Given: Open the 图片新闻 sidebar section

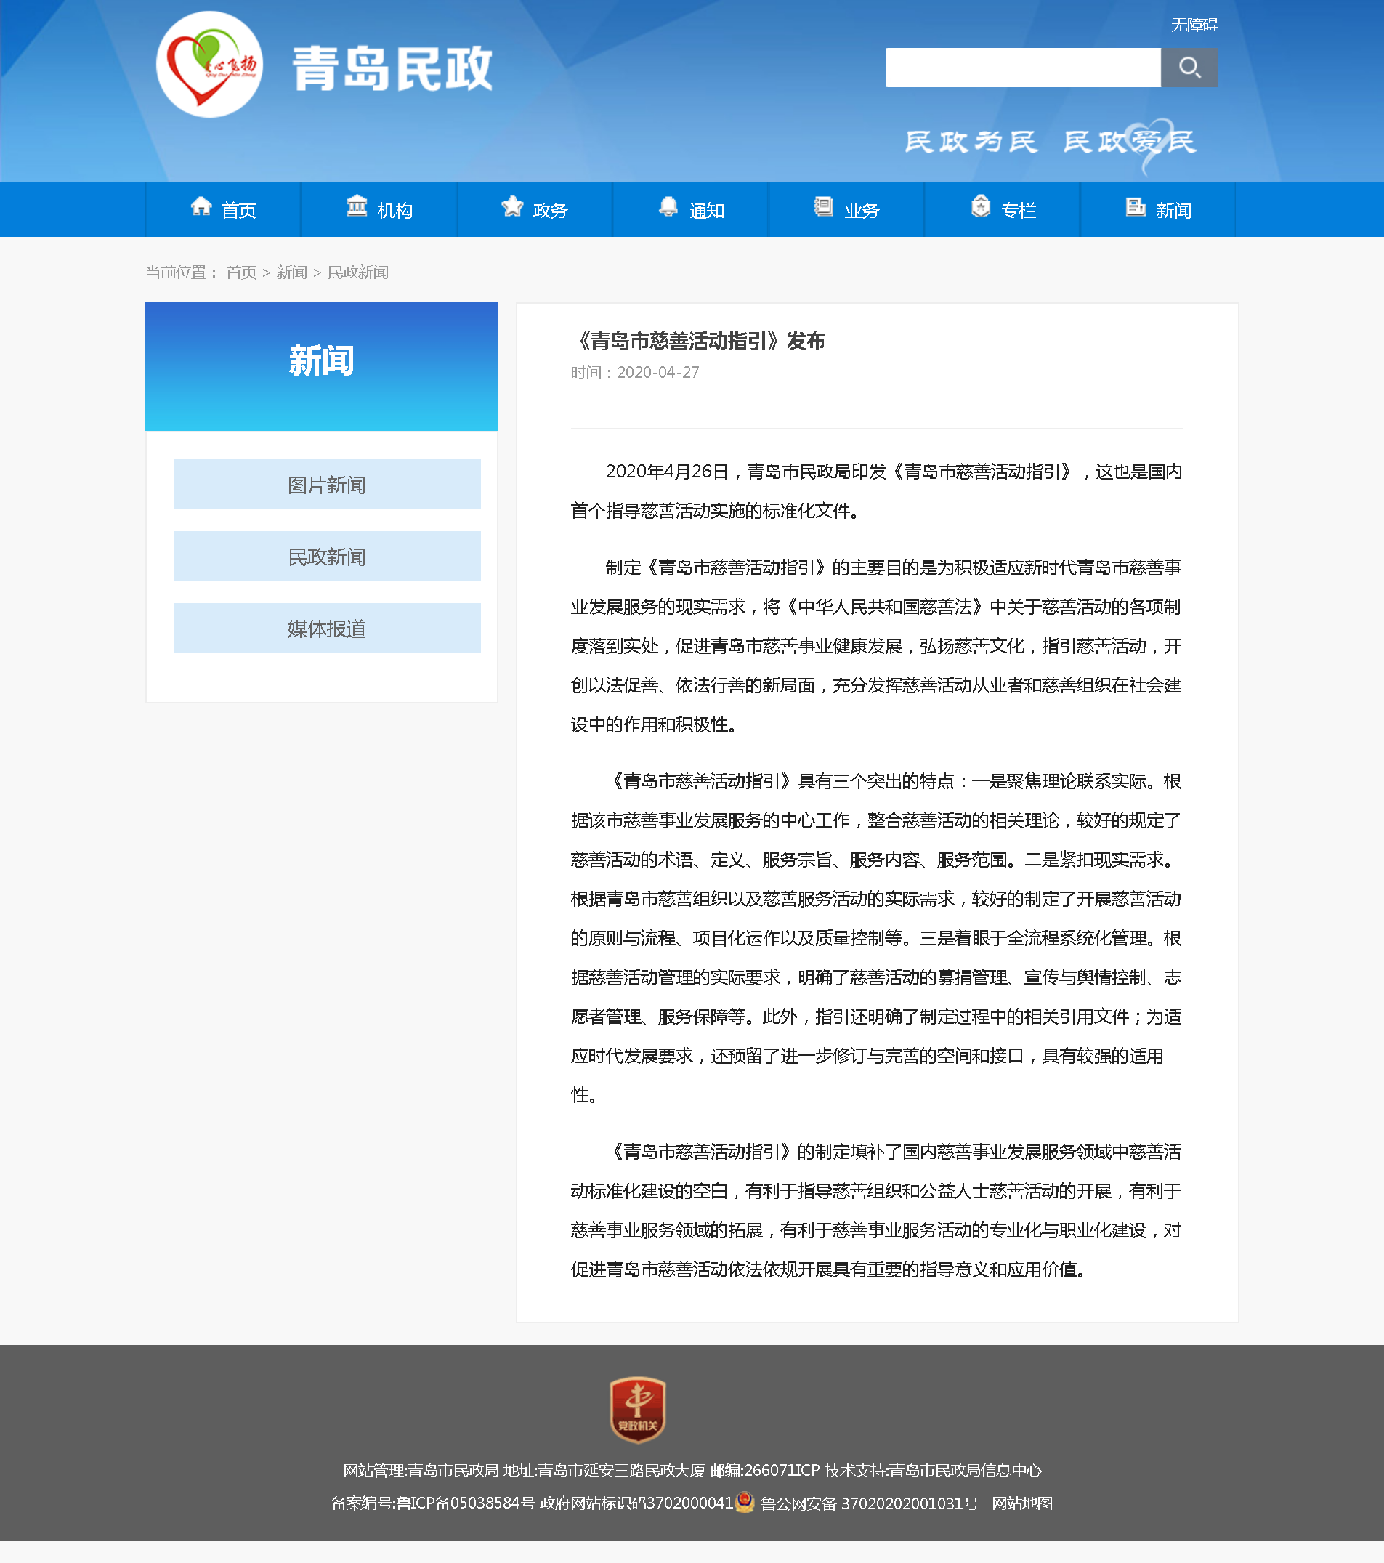Looking at the screenshot, I should pos(326,485).
